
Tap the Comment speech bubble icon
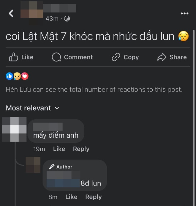(56, 57)
